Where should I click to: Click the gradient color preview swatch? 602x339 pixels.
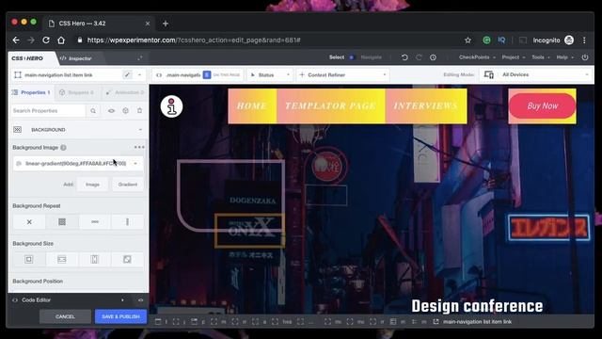point(19,164)
